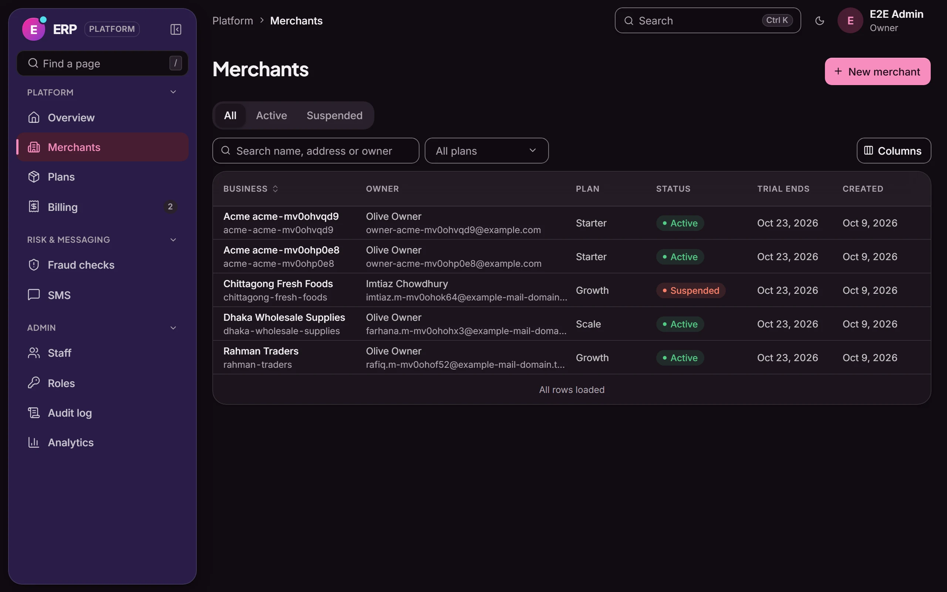Collapse the sidebar with the panel icon
This screenshot has width=947, height=592.
[x=176, y=29]
